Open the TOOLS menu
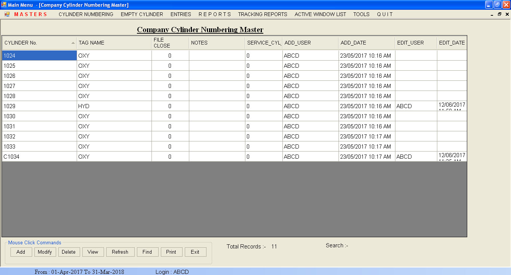Image resolution: width=511 pixels, height=275 pixels. click(x=361, y=14)
